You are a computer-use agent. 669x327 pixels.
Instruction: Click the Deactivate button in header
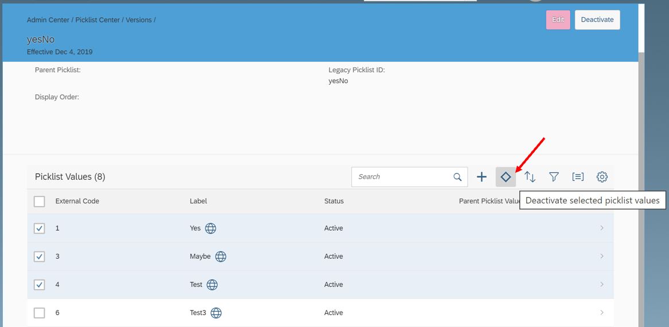[597, 19]
